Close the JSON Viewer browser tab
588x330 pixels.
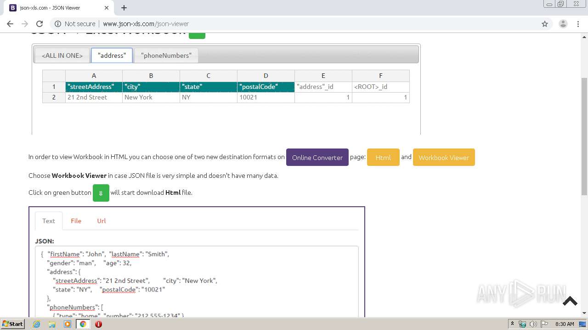107,8
